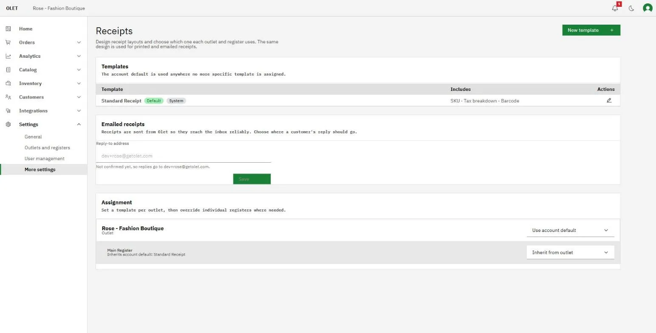Click the Reply-to address input field
The height and width of the screenshot is (333, 656).
point(184,156)
